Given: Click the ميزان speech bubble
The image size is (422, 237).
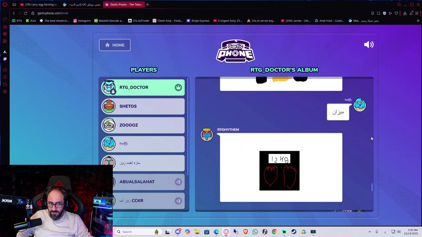Looking at the screenshot, I should tap(338, 112).
